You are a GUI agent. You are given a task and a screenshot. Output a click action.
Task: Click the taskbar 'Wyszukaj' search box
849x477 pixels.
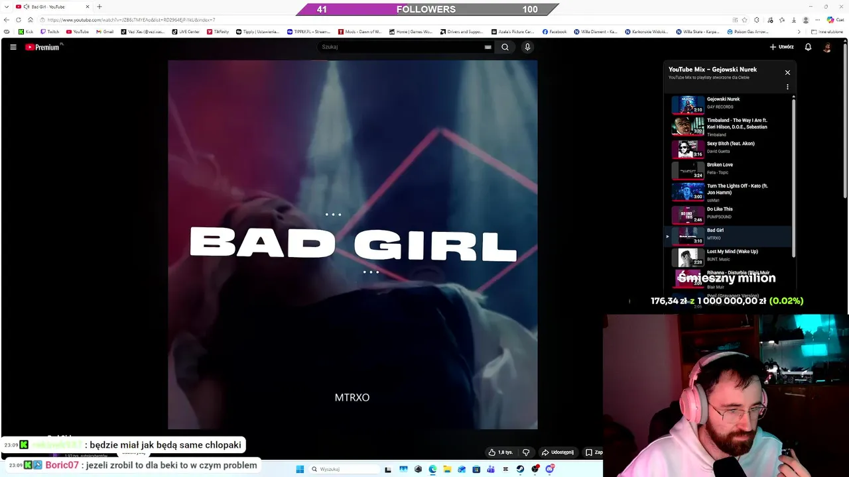click(345, 469)
